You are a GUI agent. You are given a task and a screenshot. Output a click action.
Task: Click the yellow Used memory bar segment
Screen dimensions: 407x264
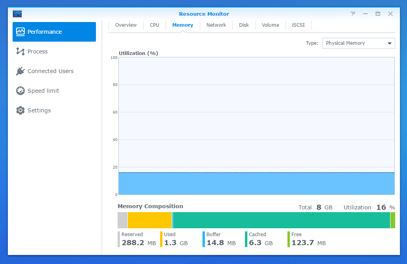pos(149,220)
